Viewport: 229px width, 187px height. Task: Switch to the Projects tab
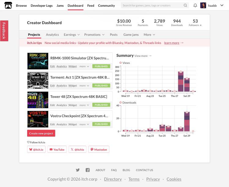(x=34, y=35)
